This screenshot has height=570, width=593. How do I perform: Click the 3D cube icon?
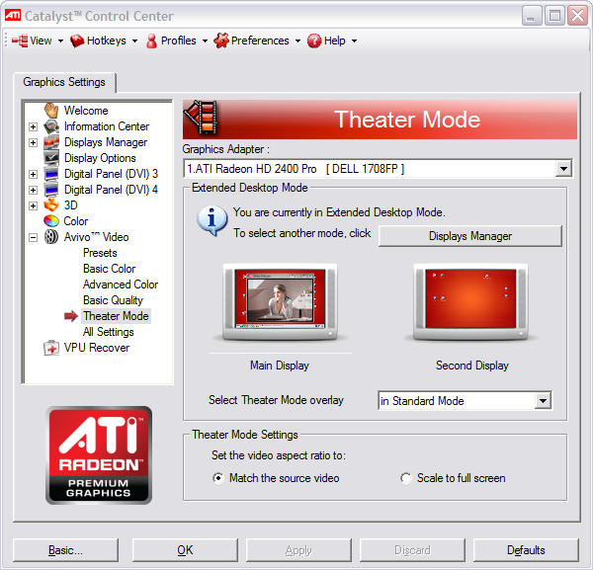click(x=51, y=205)
